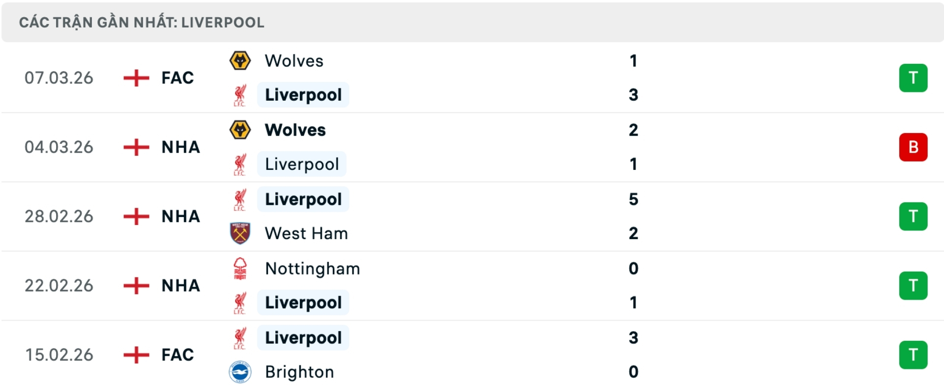The height and width of the screenshot is (389, 944).
Task: Click the Brighton crest icon
Action: (240, 372)
